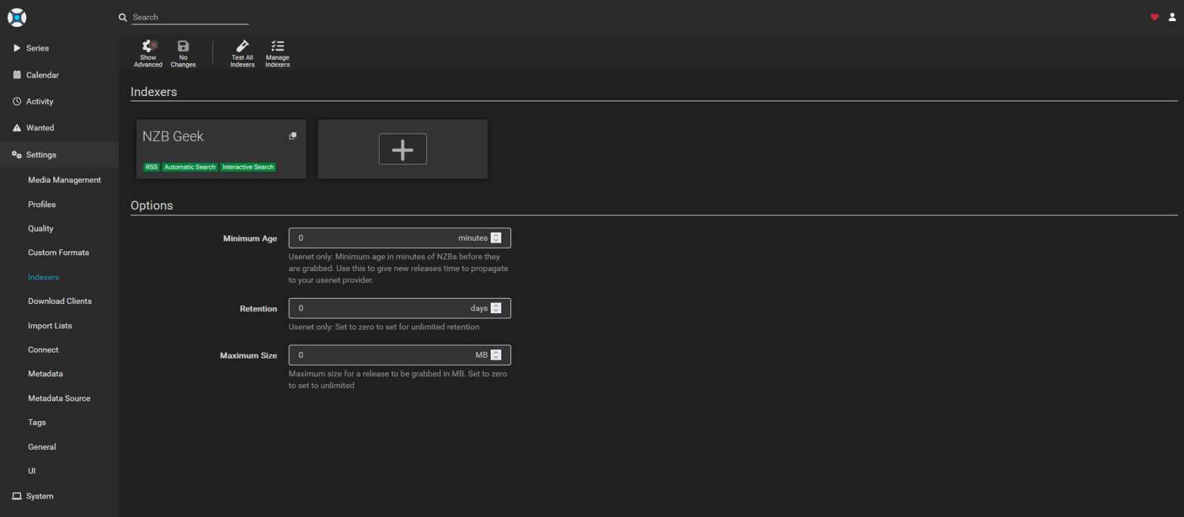Open the user account icon menu
This screenshot has height=517, width=1184.
(x=1172, y=17)
